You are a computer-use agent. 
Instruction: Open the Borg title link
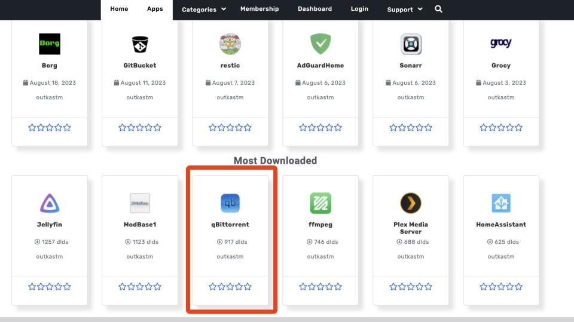[x=50, y=66]
